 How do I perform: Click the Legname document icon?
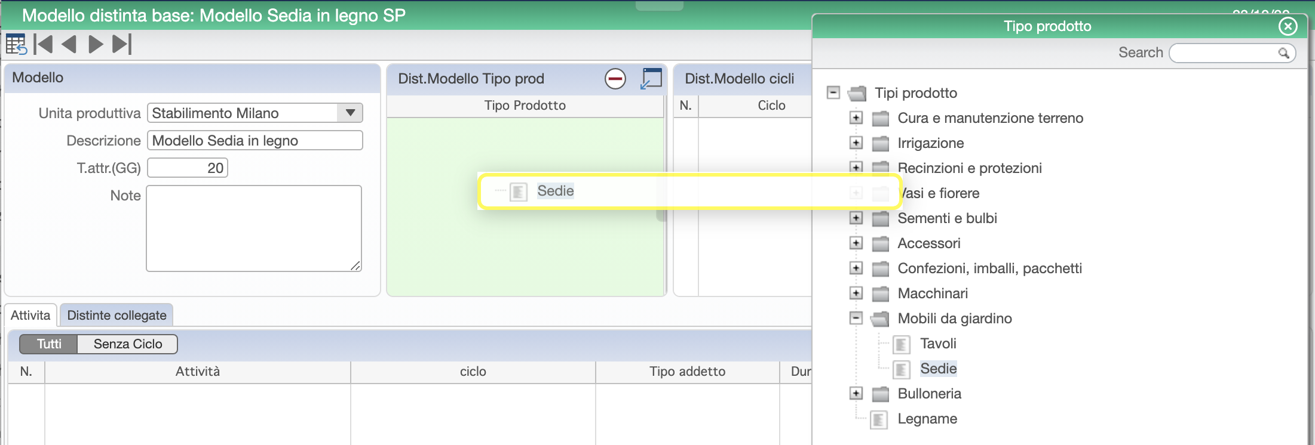point(879,419)
